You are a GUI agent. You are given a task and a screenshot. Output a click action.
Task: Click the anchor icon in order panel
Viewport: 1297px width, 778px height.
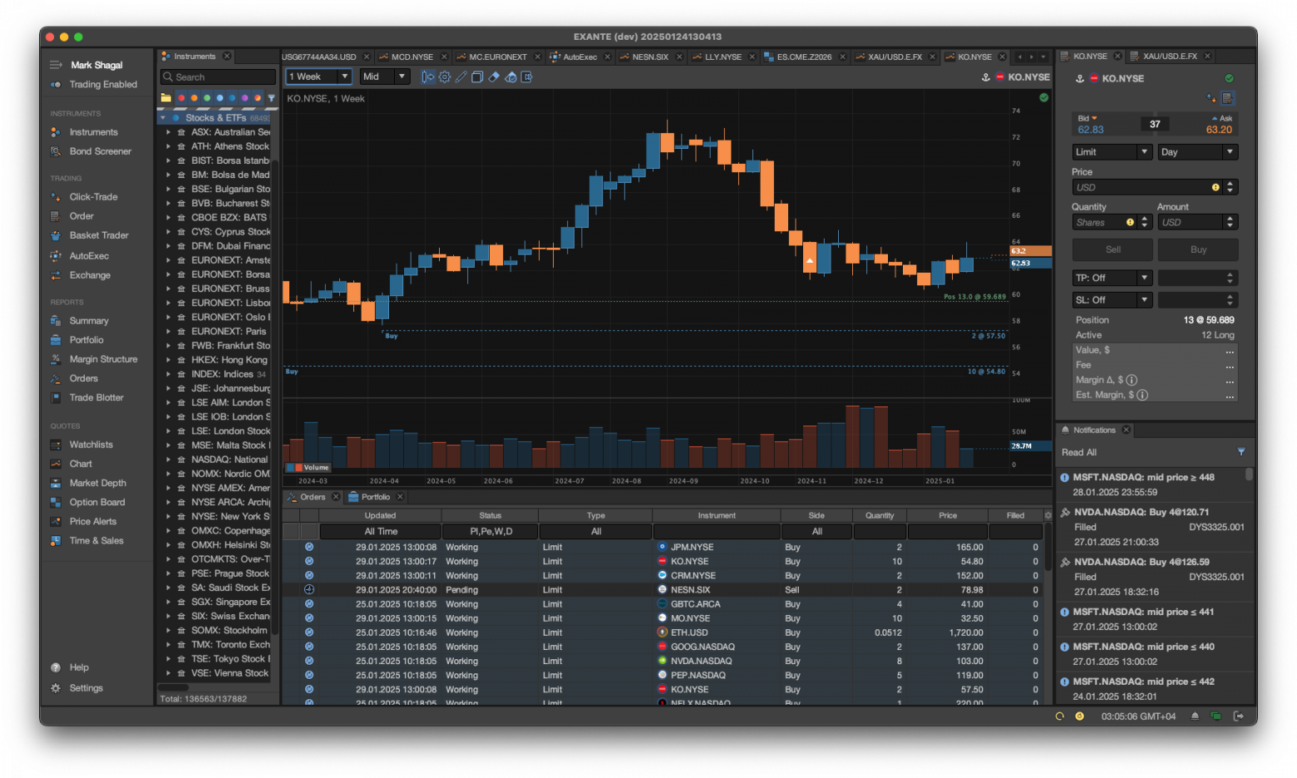point(1080,78)
